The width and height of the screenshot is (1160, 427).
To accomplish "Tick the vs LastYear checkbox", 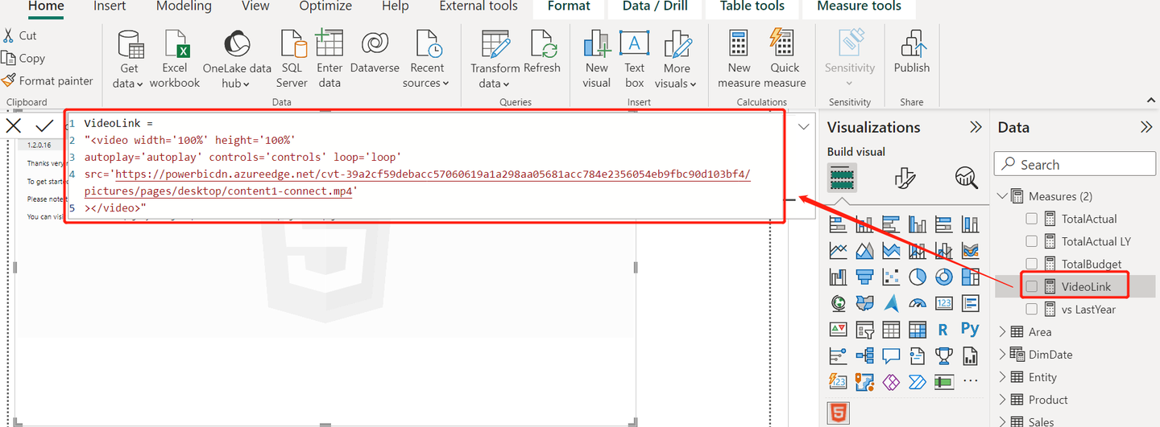I will (1031, 309).
